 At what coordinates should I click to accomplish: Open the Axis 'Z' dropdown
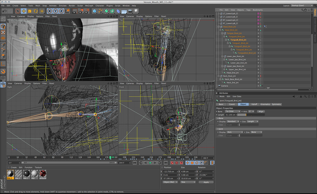251,112
